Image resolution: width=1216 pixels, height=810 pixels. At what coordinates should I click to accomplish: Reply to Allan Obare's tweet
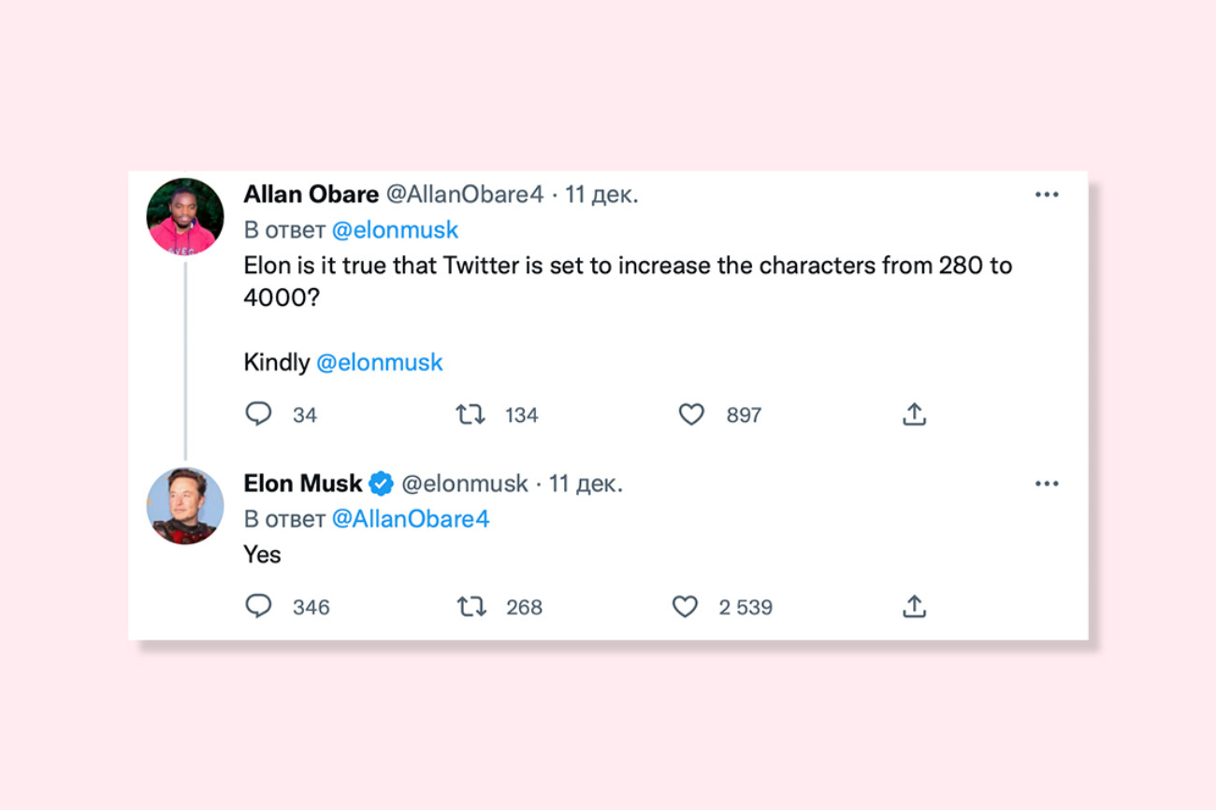[259, 413]
